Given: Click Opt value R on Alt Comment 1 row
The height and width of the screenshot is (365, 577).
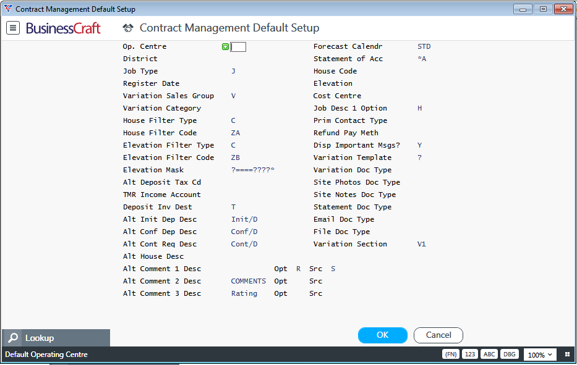Looking at the screenshot, I should click(x=299, y=269).
